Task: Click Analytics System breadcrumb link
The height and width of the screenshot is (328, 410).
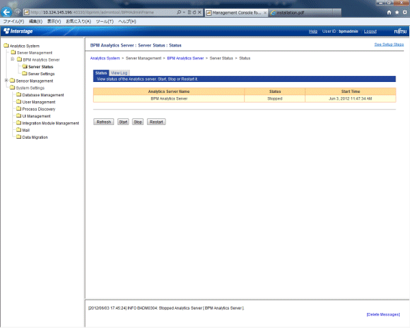Action: [105, 58]
